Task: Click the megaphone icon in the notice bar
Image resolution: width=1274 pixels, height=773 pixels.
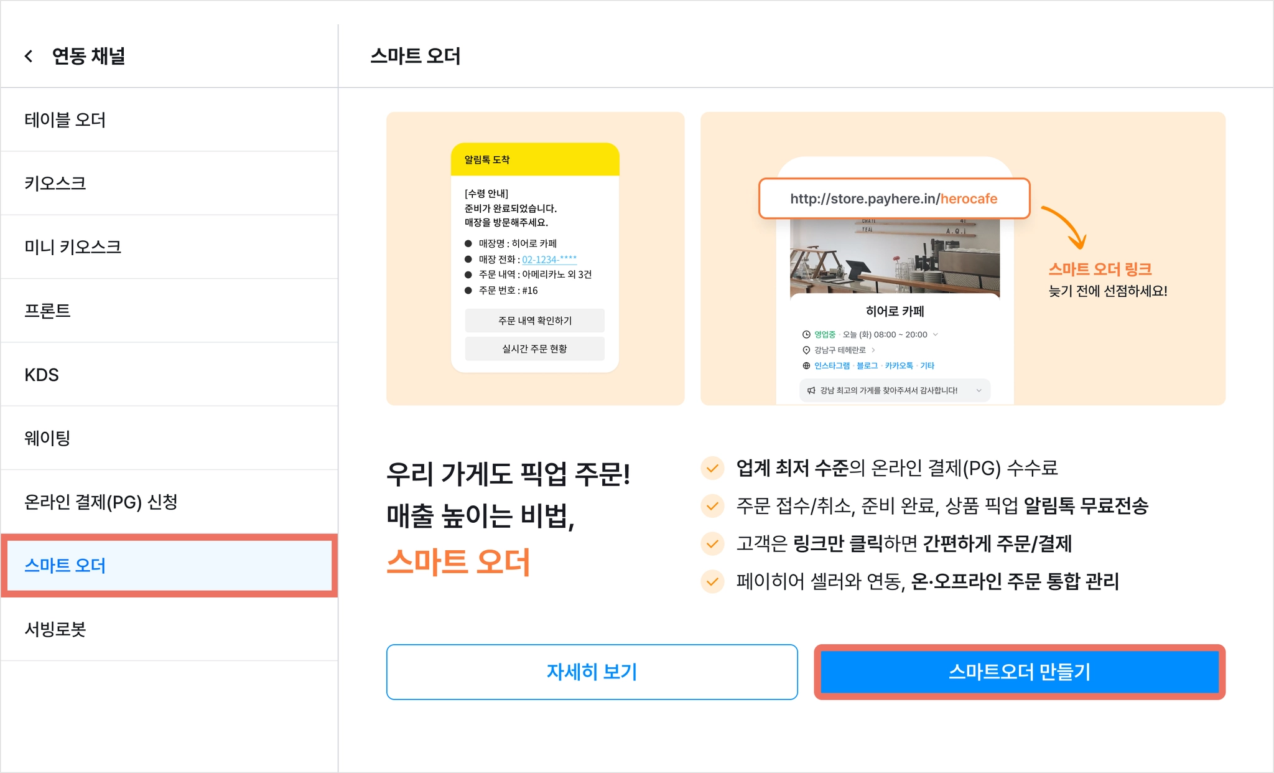Action: click(x=811, y=391)
